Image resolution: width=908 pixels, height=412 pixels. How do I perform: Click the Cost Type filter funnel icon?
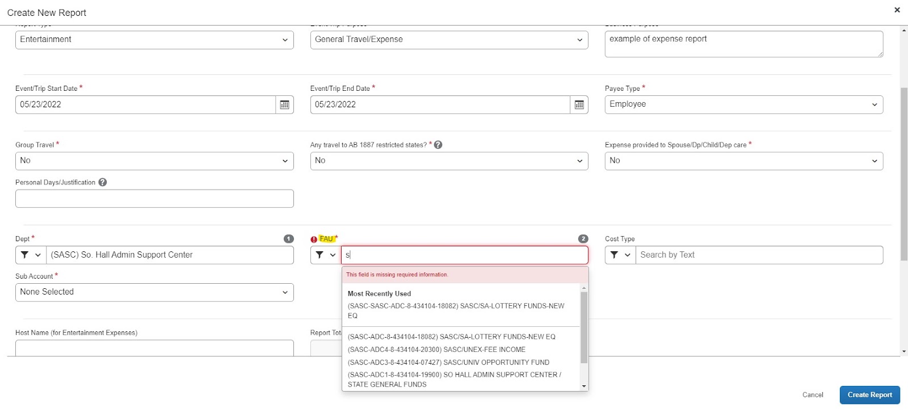614,255
